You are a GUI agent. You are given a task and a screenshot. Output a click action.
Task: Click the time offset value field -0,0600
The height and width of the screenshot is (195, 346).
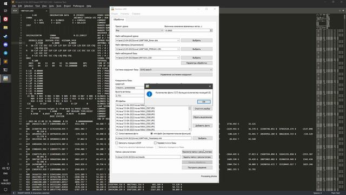point(187,30)
